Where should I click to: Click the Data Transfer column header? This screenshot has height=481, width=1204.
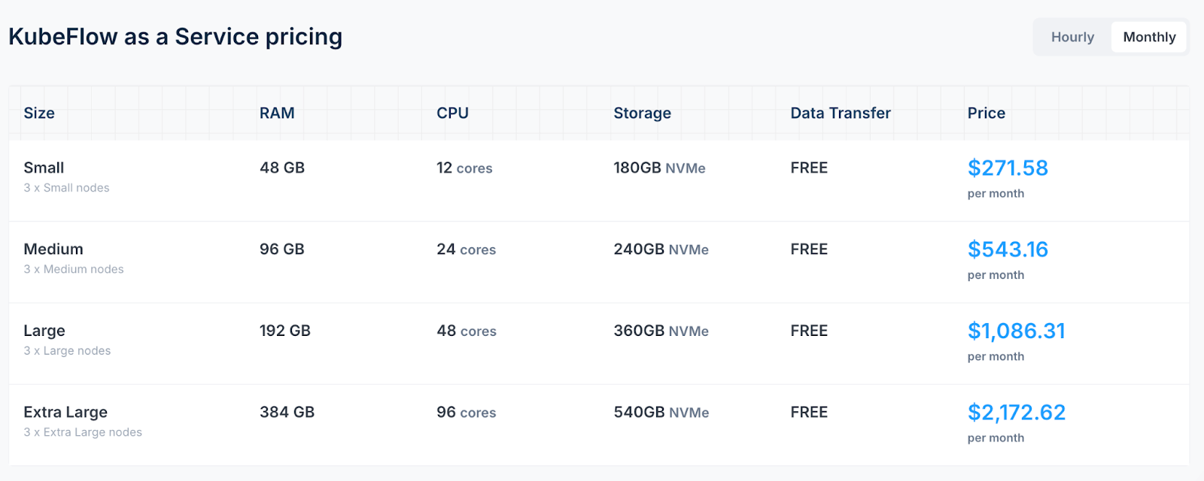pyautogui.click(x=840, y=113)
